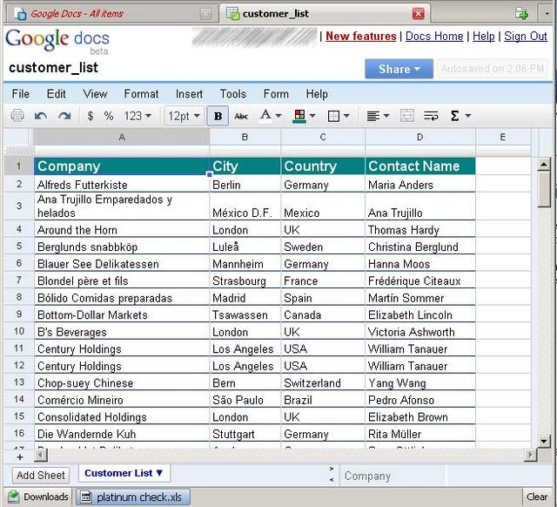The image size is (557, 507).
Task: Click horizontal scrollbar left arrow
Action: tap(41, 455)
